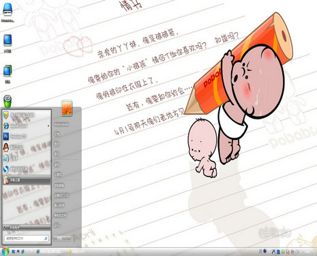Expand Internet Explorer's jump list arrow

[48, 126]
